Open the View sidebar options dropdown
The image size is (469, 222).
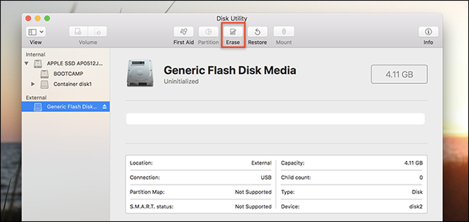click(x=36, y=32)
